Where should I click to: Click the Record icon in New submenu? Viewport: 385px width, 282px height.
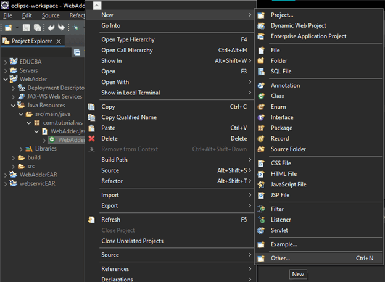click(261, 139)
